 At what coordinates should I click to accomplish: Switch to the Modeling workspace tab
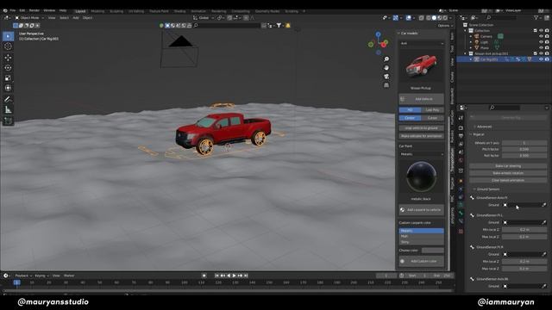pos(97,11)
